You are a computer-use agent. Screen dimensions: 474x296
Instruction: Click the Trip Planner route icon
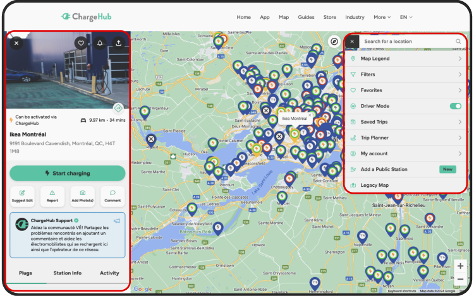coord(353,138)
